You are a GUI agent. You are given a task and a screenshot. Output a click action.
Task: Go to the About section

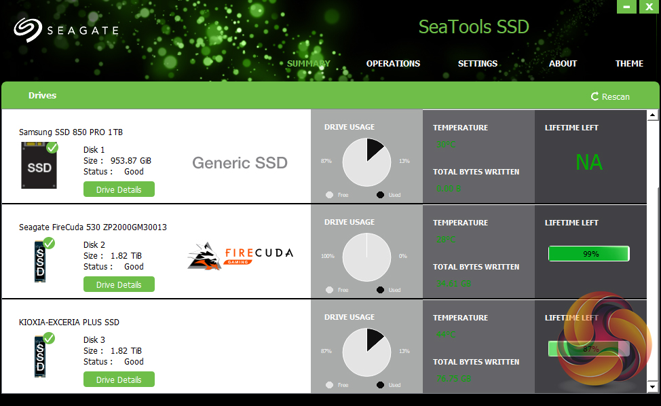pyautogui.click(x=563, y=64)
